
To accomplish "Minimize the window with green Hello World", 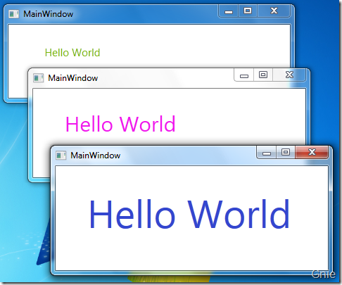I will (229, 11).
